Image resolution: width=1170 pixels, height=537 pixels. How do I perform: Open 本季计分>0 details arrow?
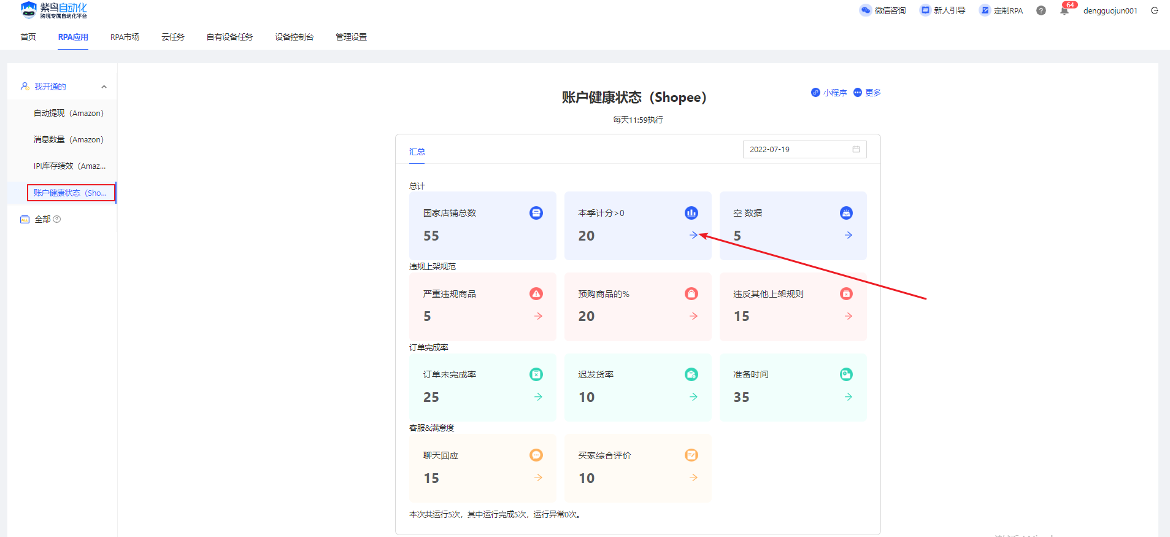point(693,235)
